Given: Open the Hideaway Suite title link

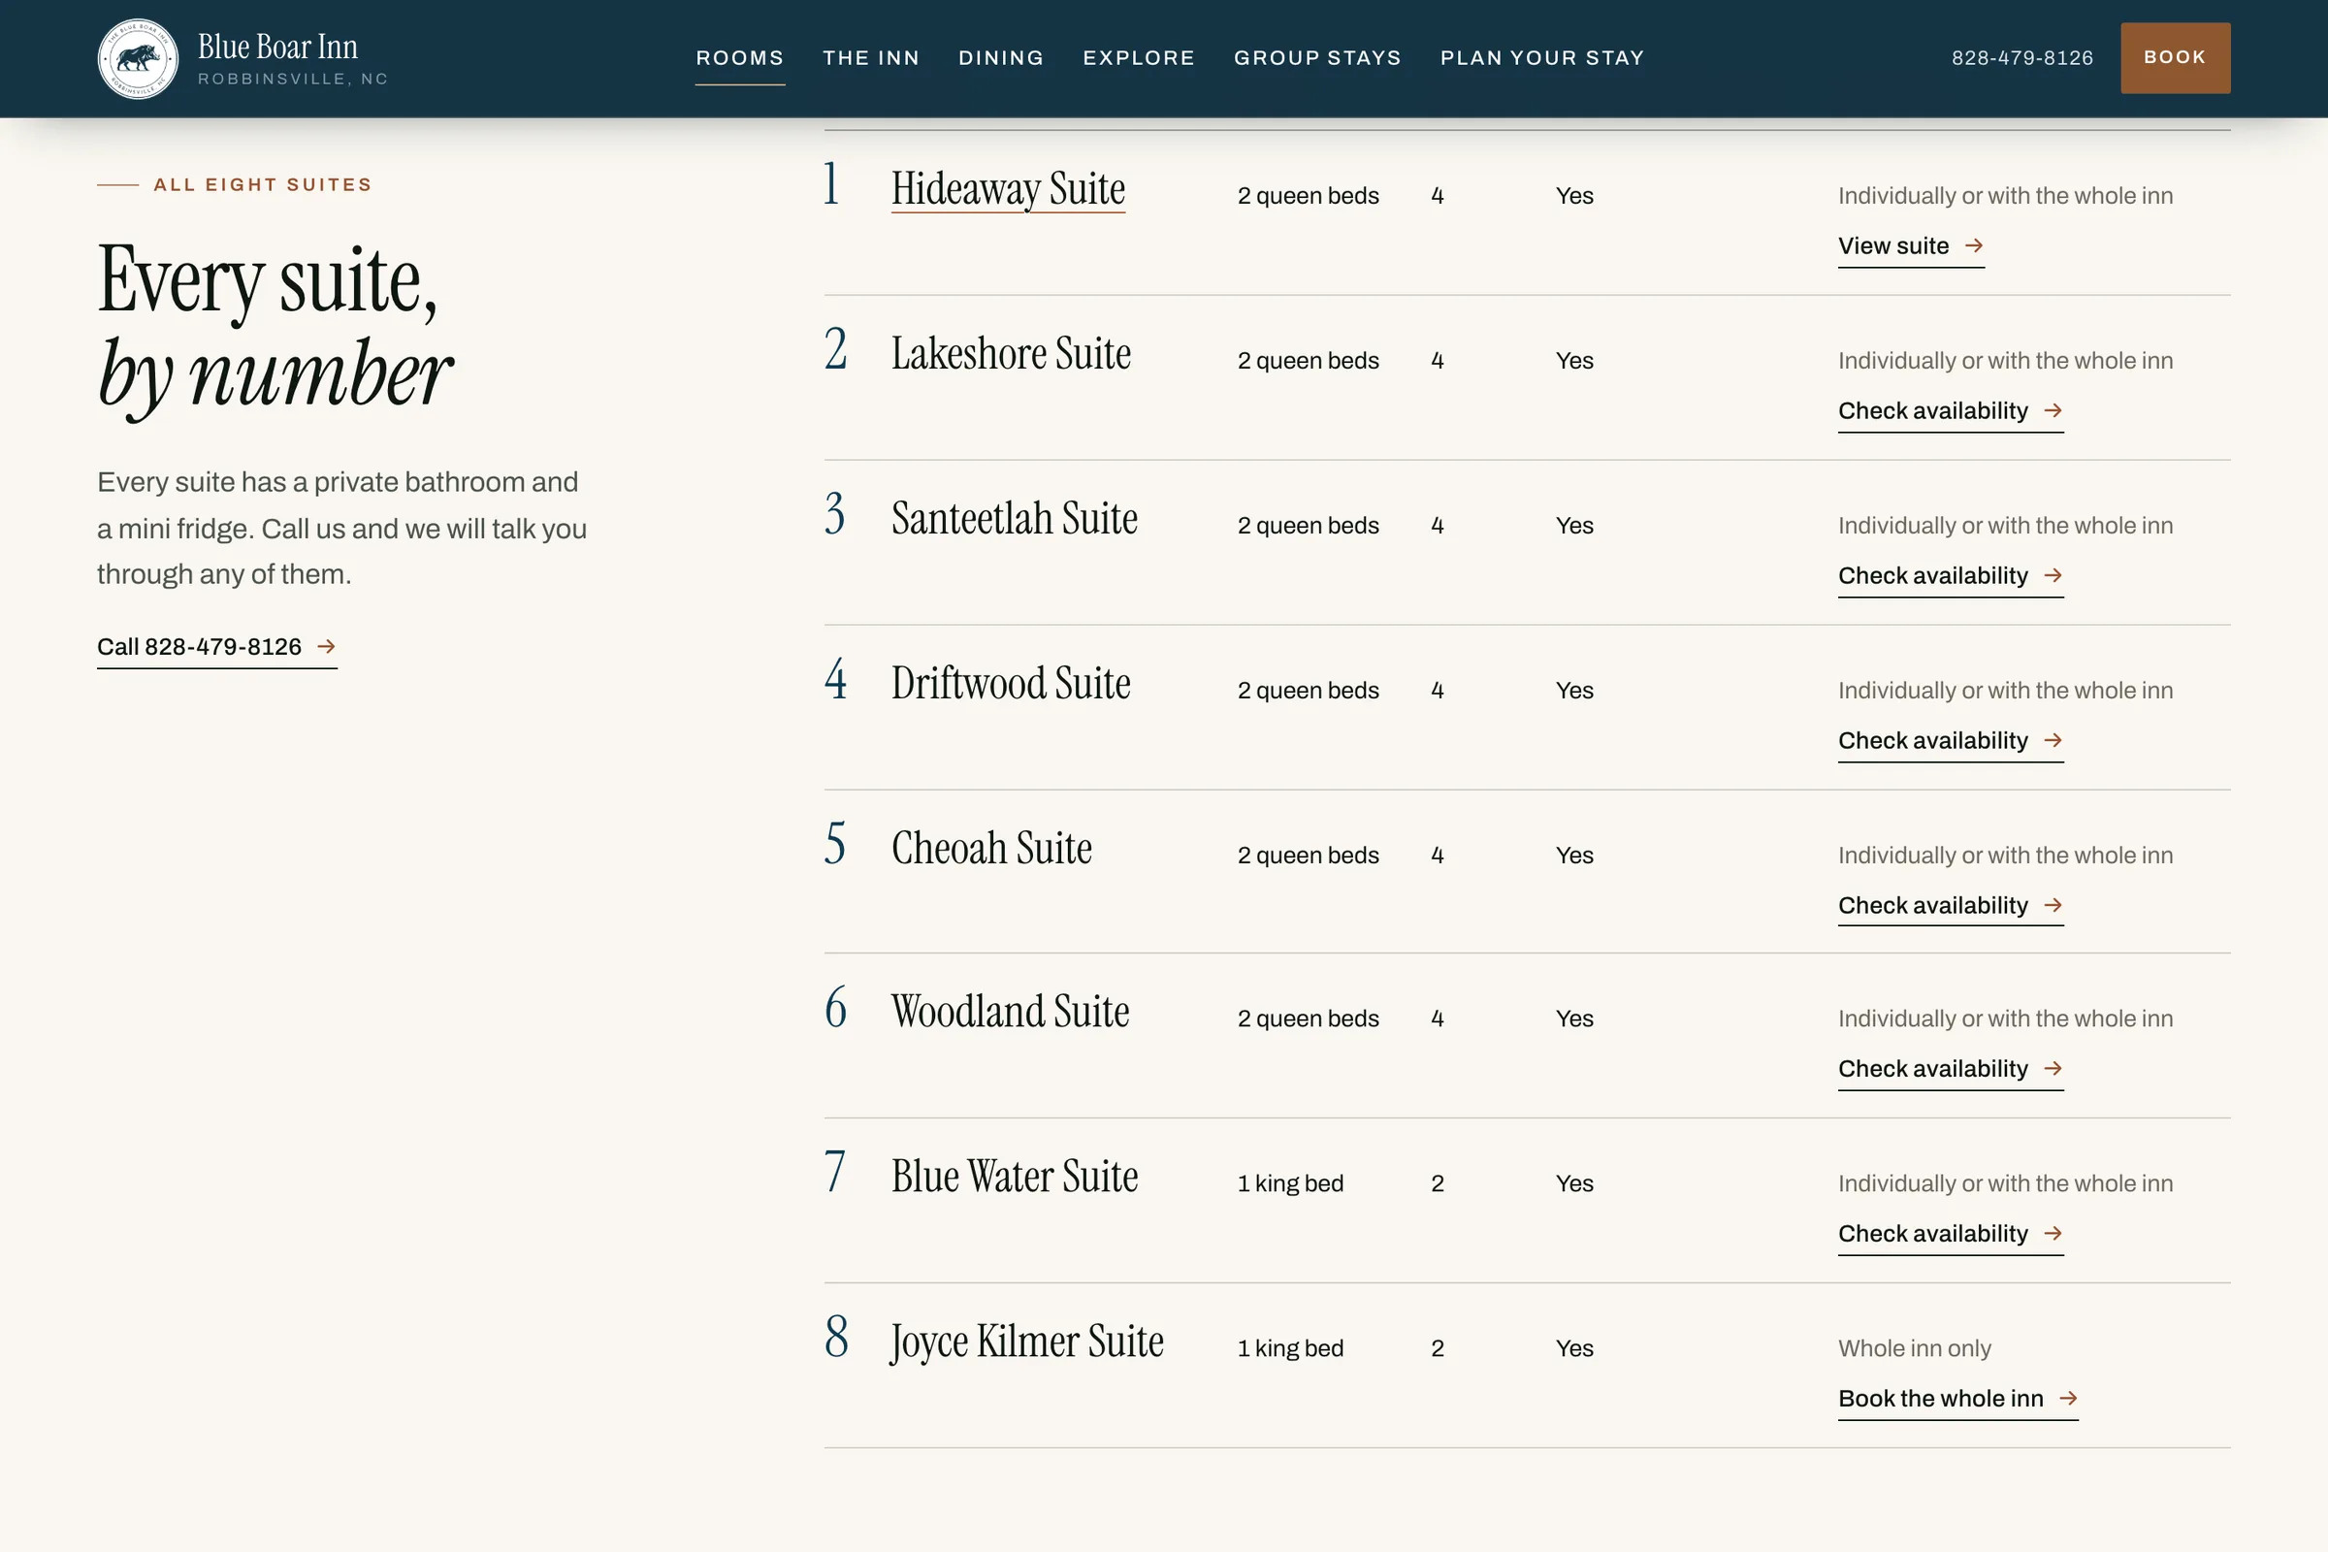Looking at the screenshot, I should pos(1008,189).
